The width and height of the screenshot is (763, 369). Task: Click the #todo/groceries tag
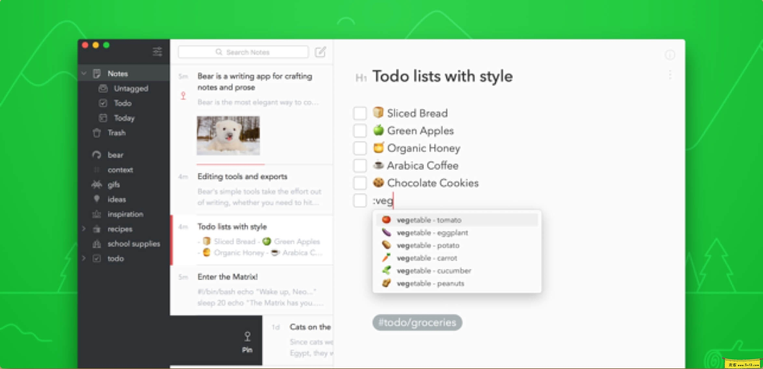coord(417,323)
